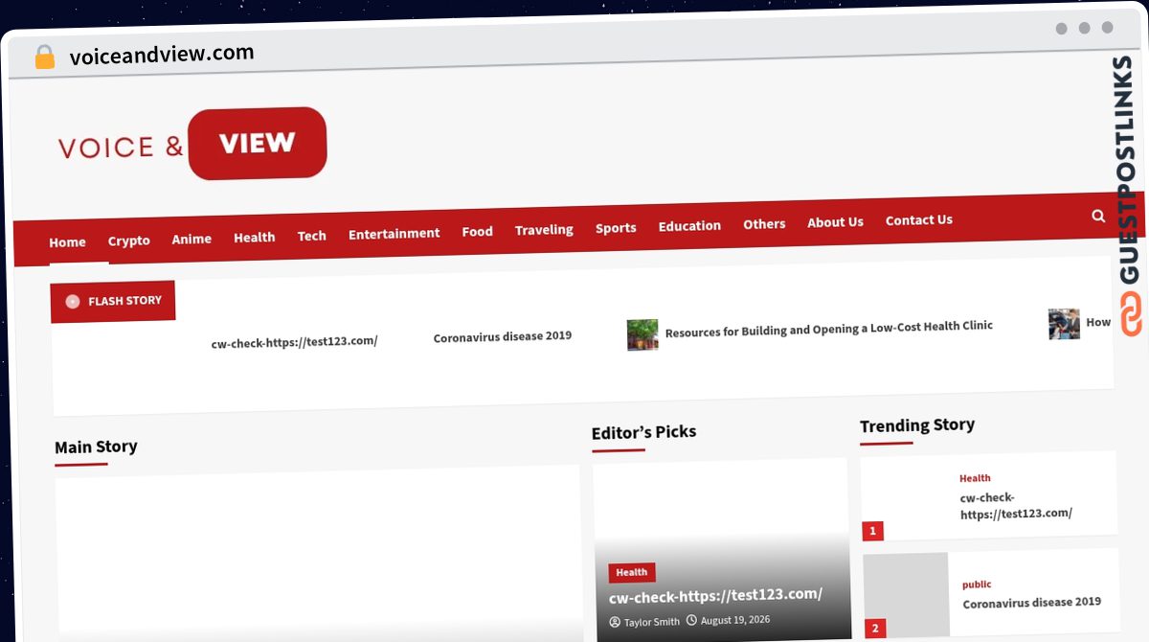The image size is (1149, 642).
Task: Click the clock icon next to August 19, 2026
Action: [691, 620]
